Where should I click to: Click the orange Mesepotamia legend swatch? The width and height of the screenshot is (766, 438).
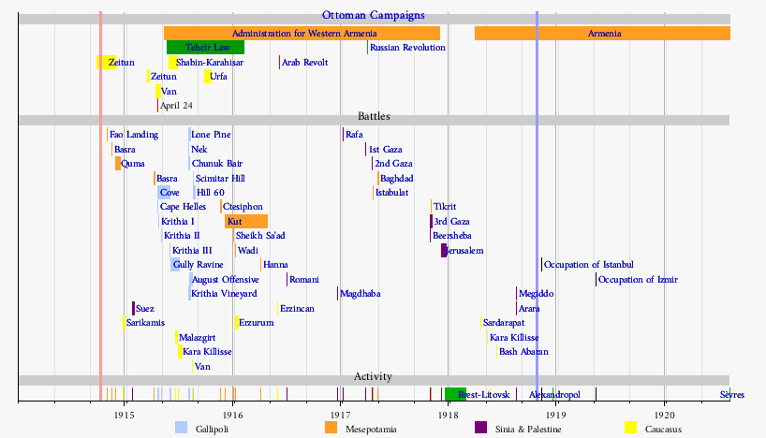331,428
